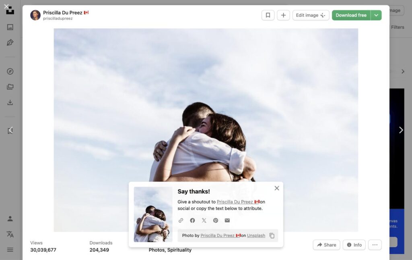Expand the Download free size dropdown arrow
Screen dimensions: 412x260
coord(376,15)
